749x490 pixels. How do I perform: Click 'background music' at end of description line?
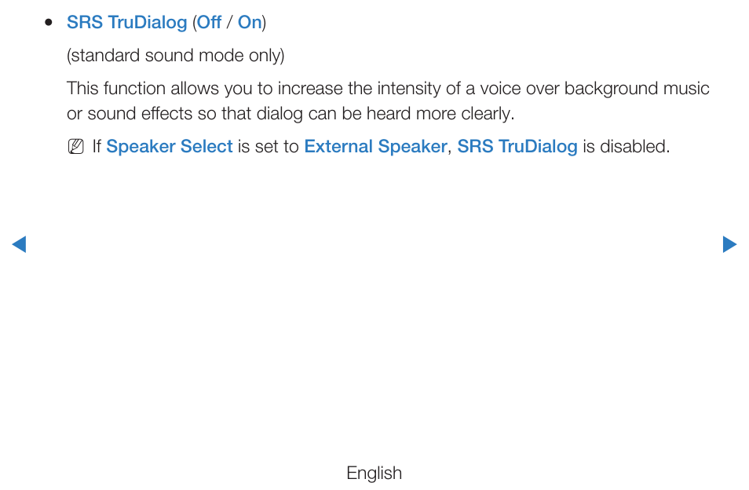(x=637, y=89)
